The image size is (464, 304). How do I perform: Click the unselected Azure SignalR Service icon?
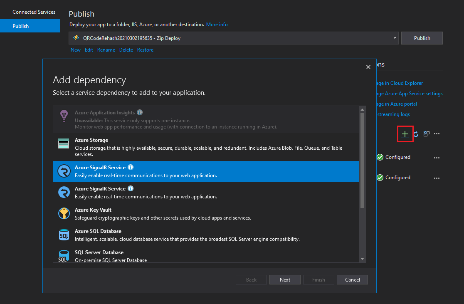64,193
